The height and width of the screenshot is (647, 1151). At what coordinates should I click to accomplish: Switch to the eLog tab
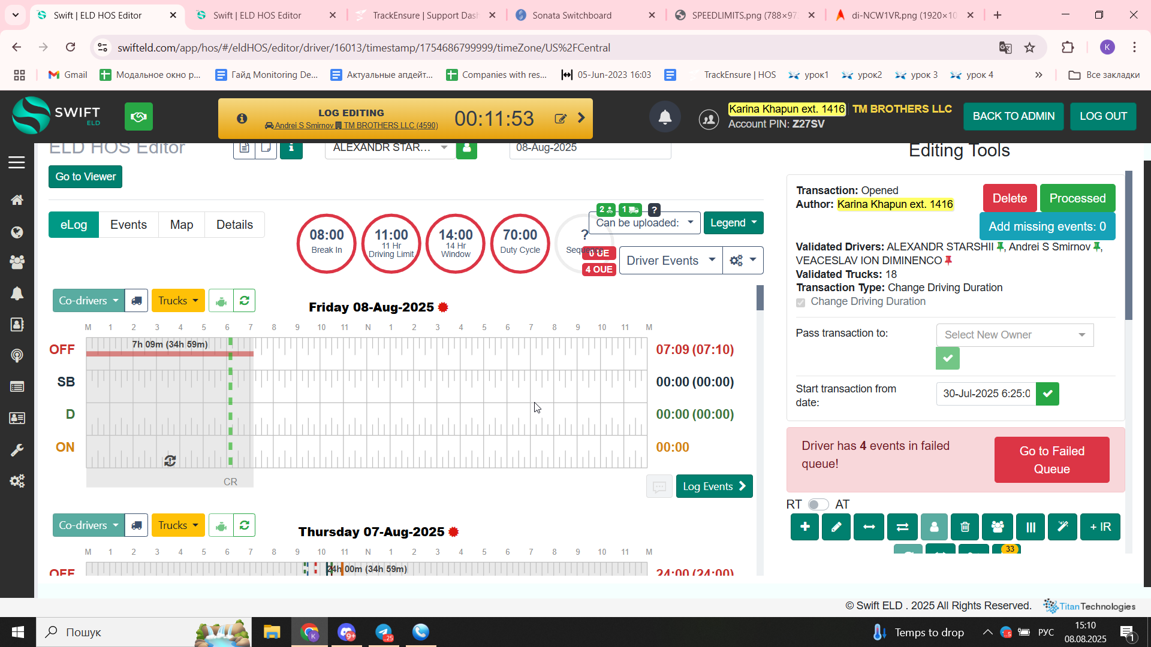[74, 225]
